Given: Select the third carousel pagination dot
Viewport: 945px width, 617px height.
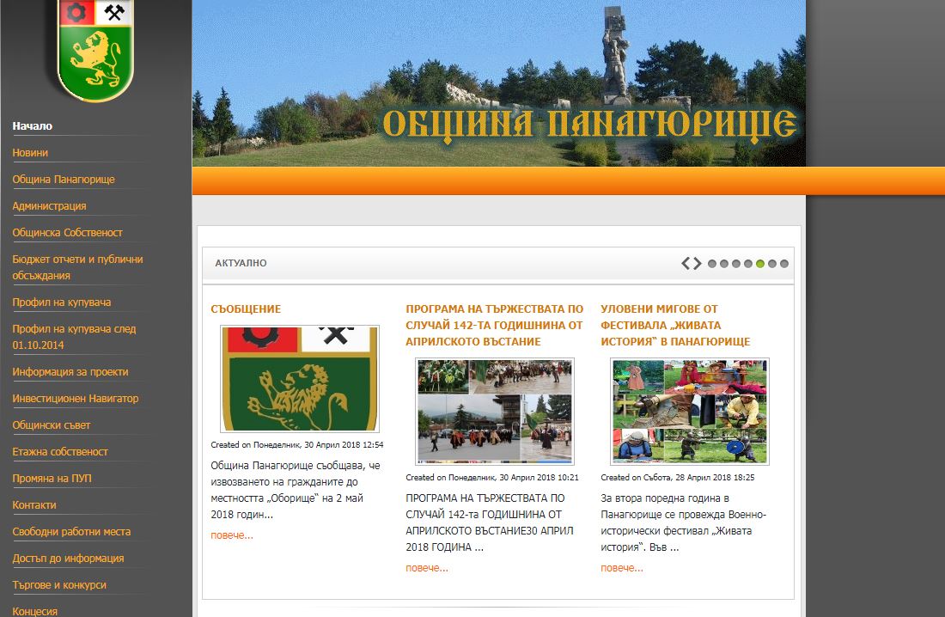Looking at the screenshot, I should (736, 264).
